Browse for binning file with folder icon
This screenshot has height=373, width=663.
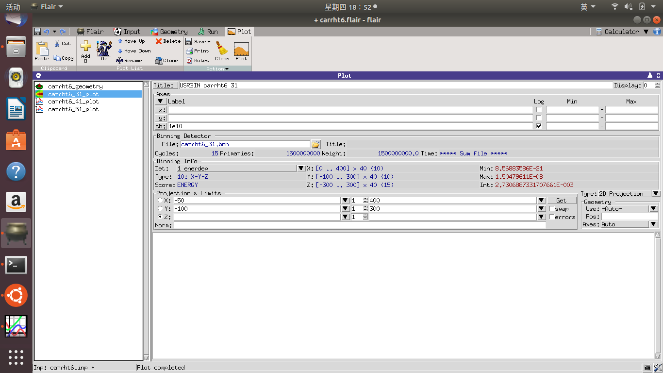[315, 144]
